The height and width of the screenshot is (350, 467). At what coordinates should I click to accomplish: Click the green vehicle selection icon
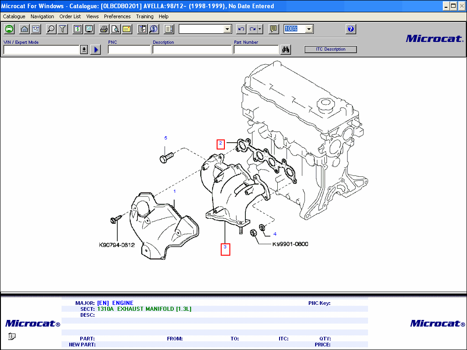click(9, 29)
